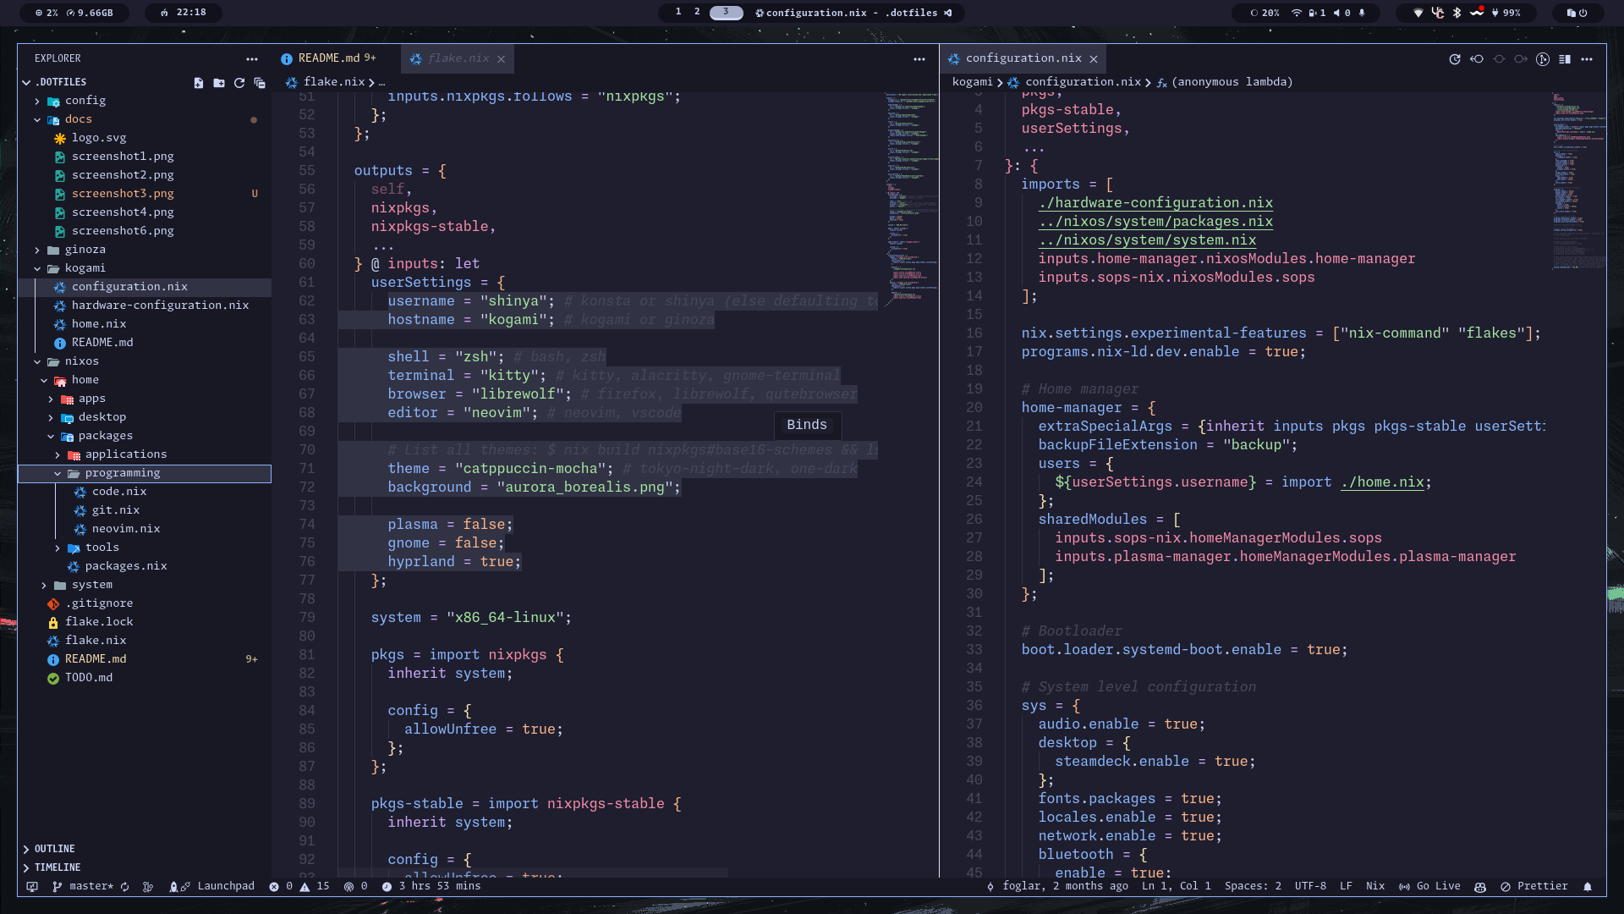Viewport: 1624px width, 914px height.
Task: Show commit graph icon in editor toolbar
Action: point(1543,59)
